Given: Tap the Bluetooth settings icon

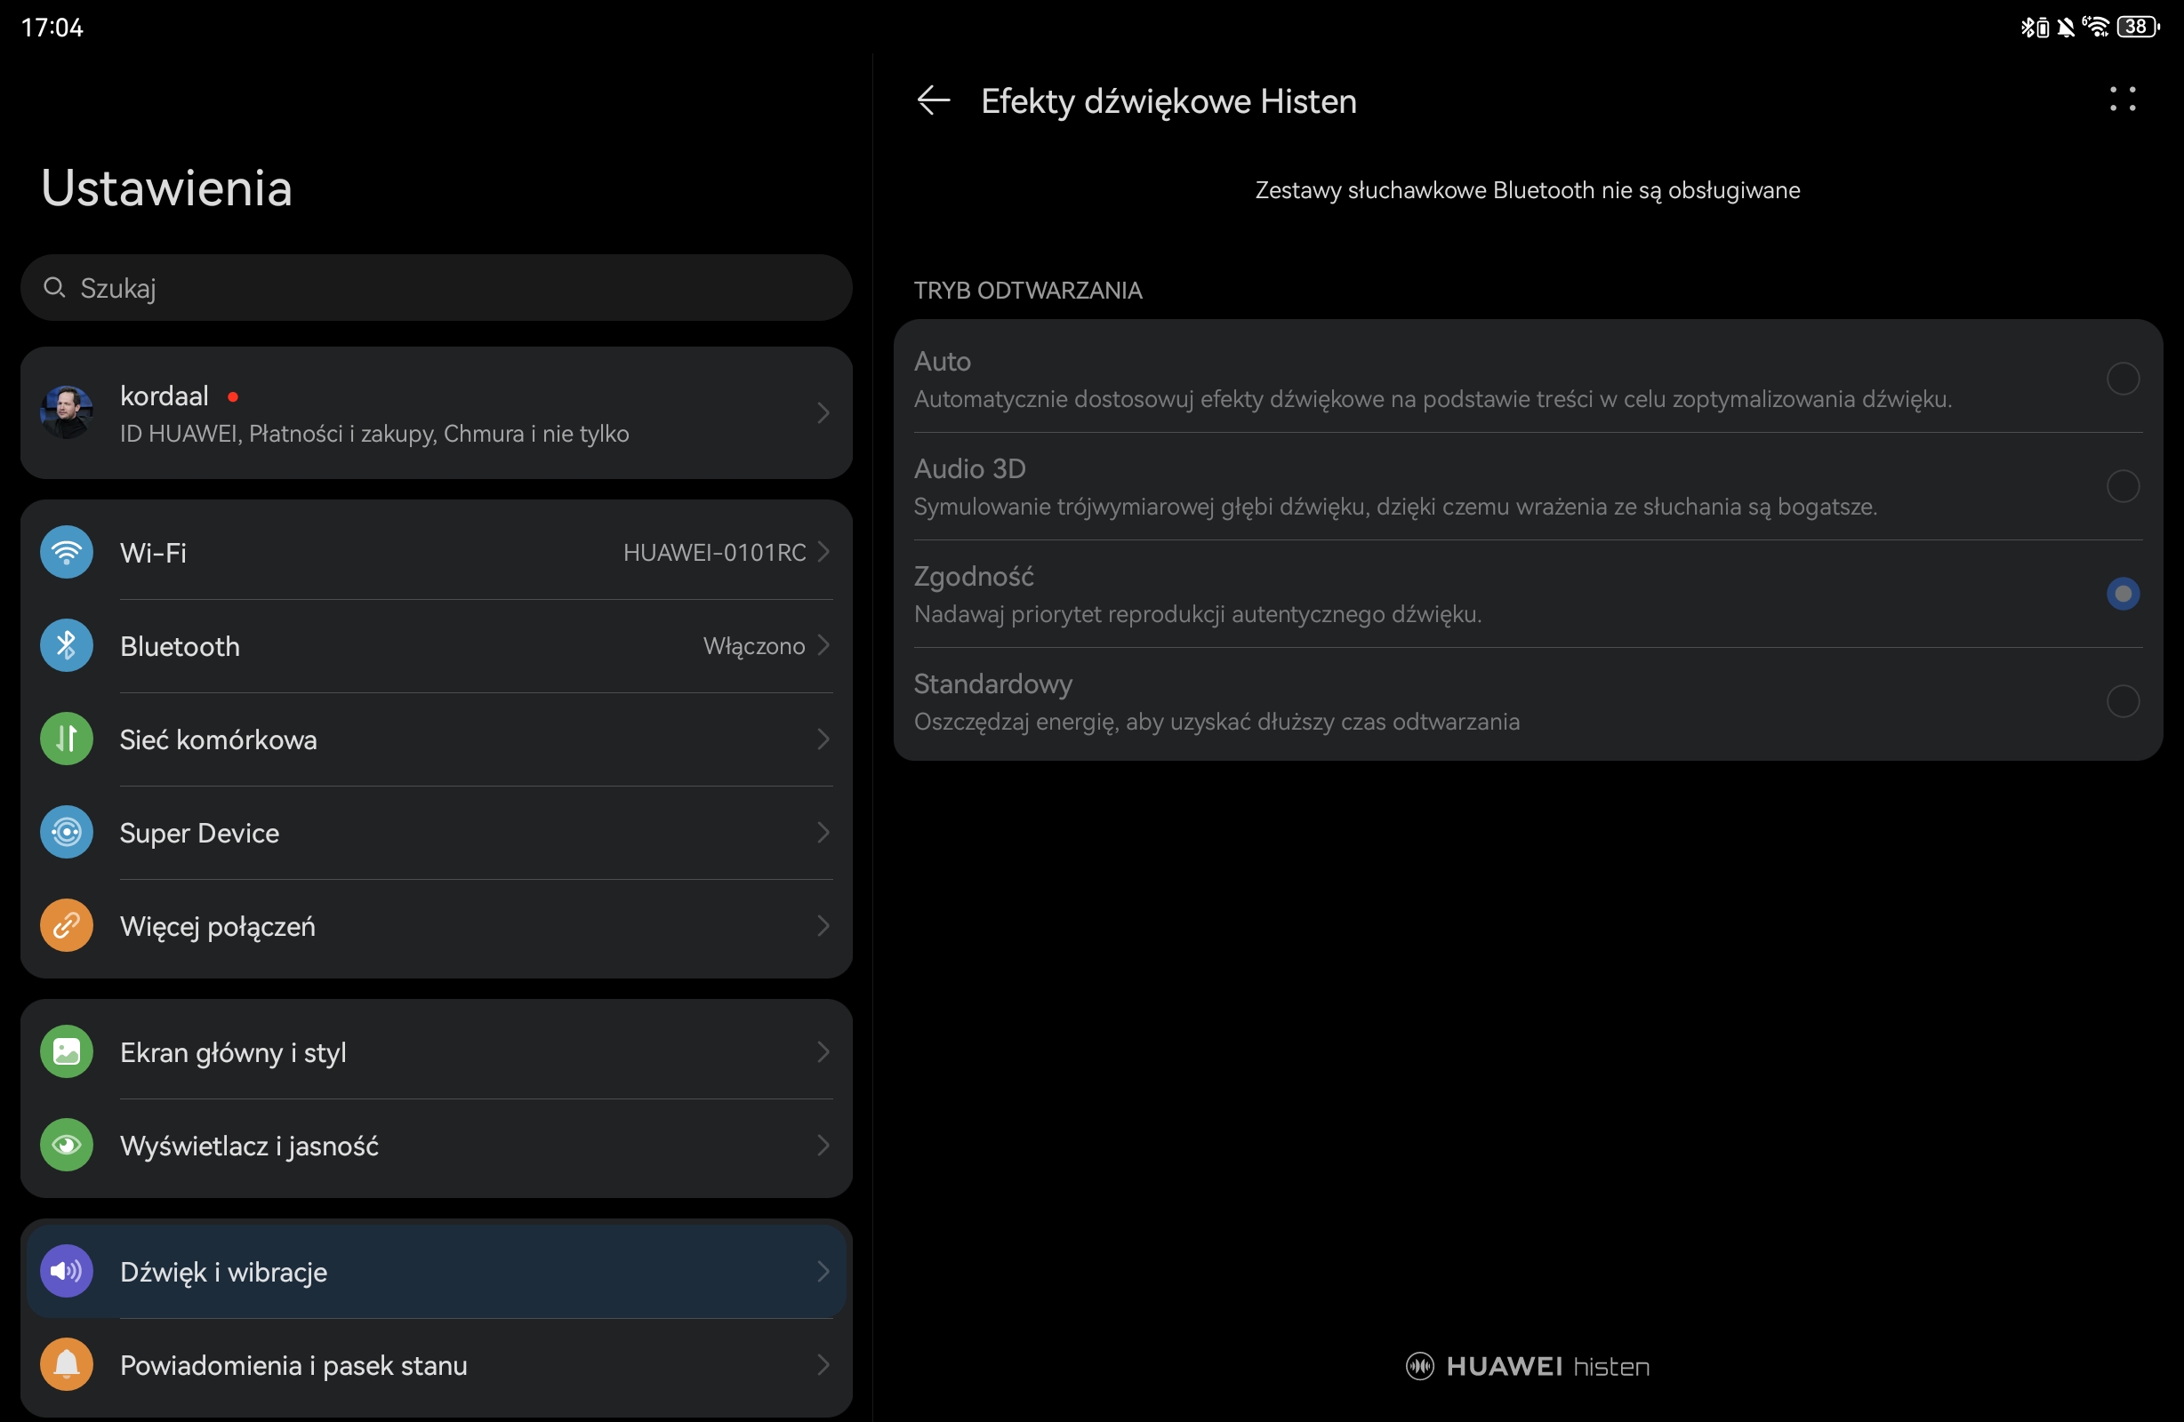Looking at the screenshot, I should 66,645.
